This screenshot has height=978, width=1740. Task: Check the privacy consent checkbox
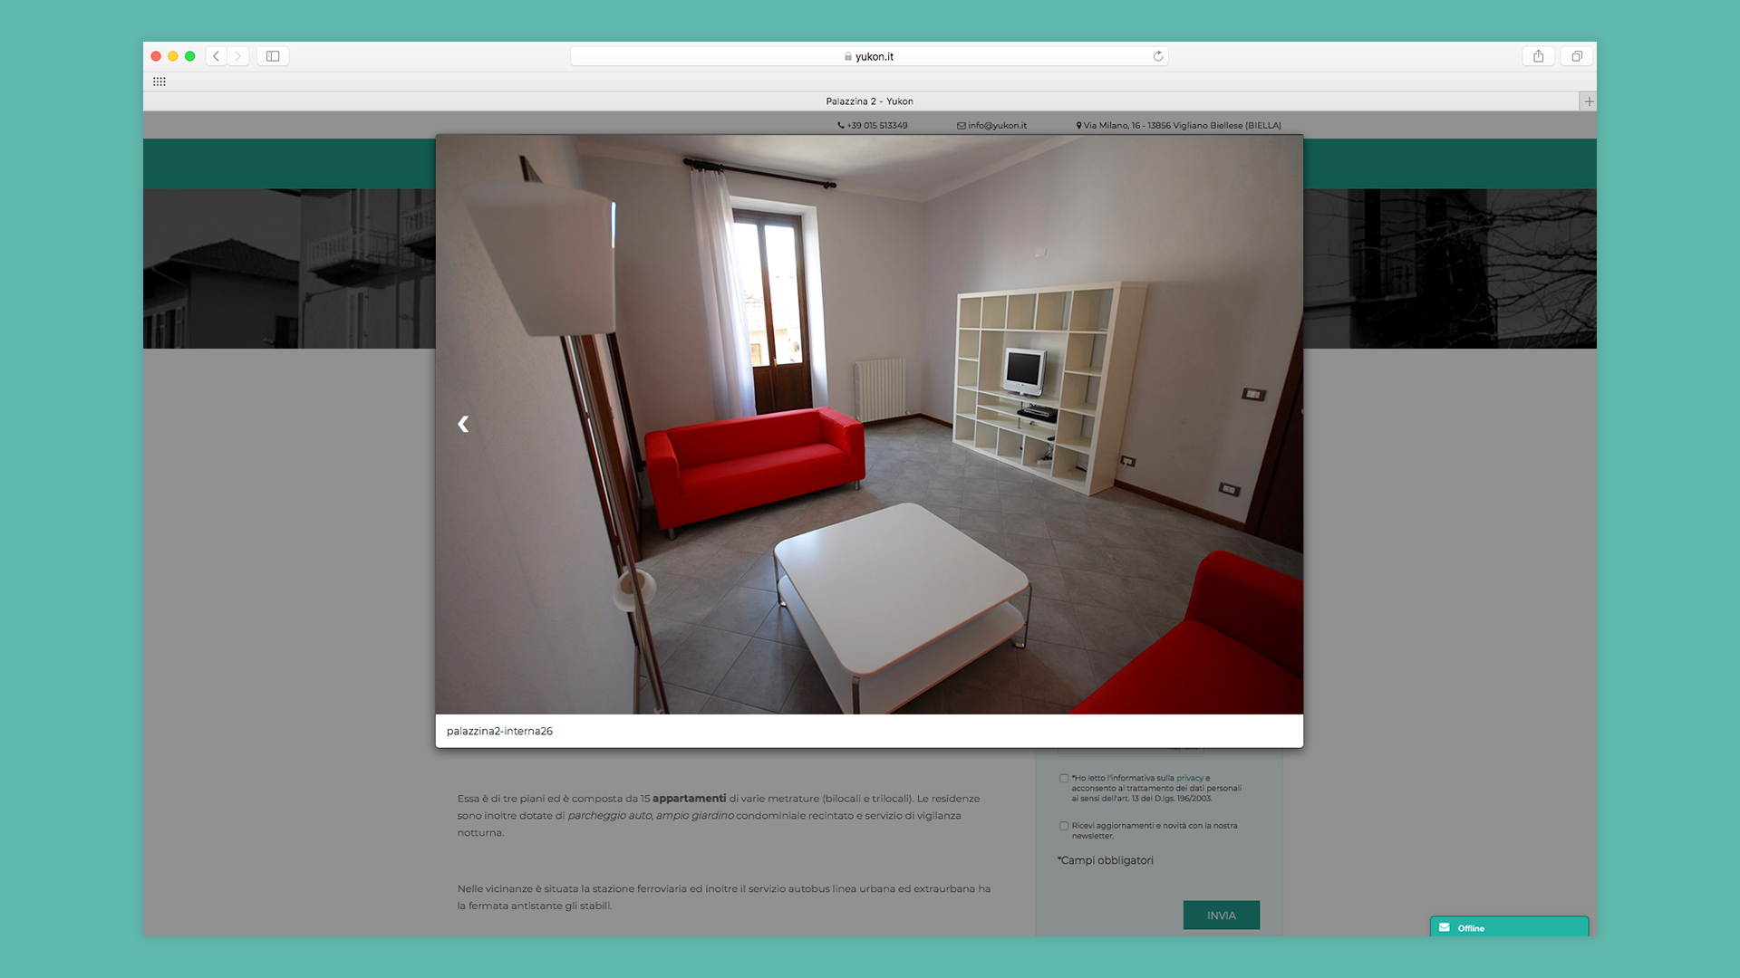(1064, 778)
